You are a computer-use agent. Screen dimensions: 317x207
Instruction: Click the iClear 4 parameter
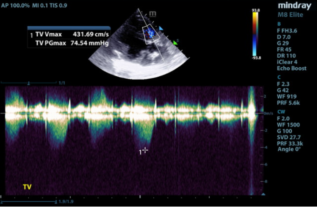(289, 62)
